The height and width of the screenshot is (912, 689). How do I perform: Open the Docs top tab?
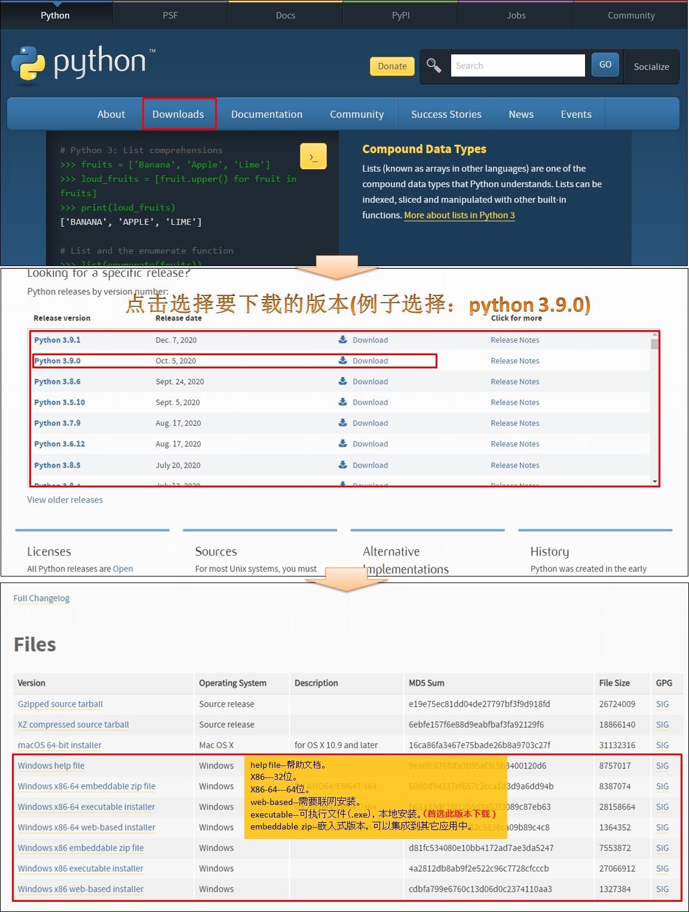(x=286, y=16)
